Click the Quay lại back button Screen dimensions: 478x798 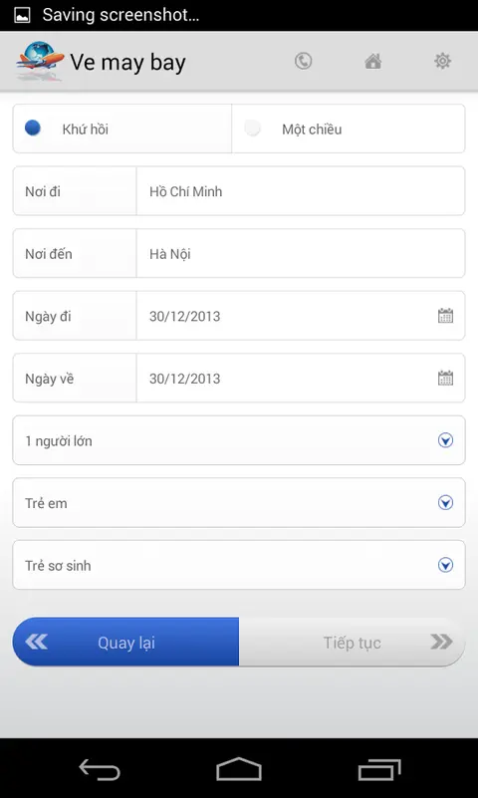point(125,642)
